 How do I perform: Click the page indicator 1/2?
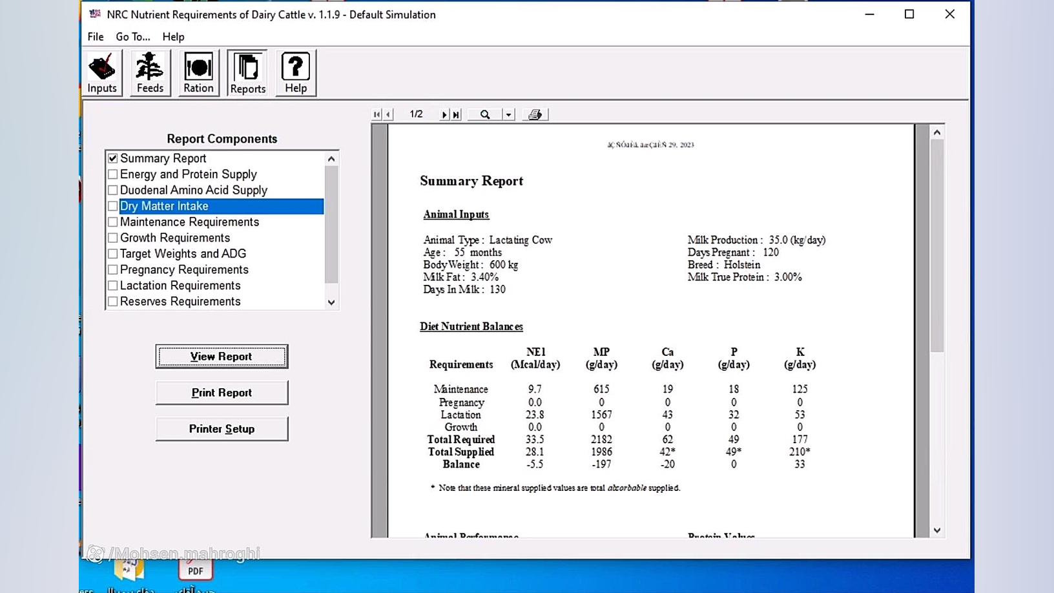[x=416, y=114]
